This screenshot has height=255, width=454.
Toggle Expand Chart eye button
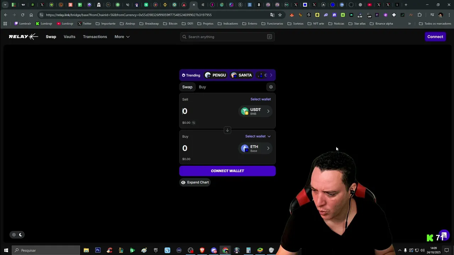[x=195, y=182]
